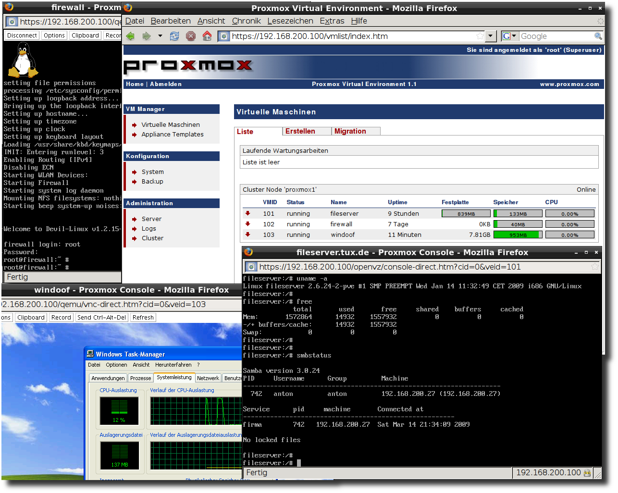Click the Firefox back arrow button
The height and width of the screenshot is (493, 618).
pyautogui.click(x=130, y=36)
